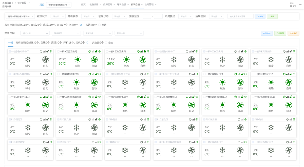Click power icon on F1D东女卫 card
304x167 pixels.
[190, 120]
